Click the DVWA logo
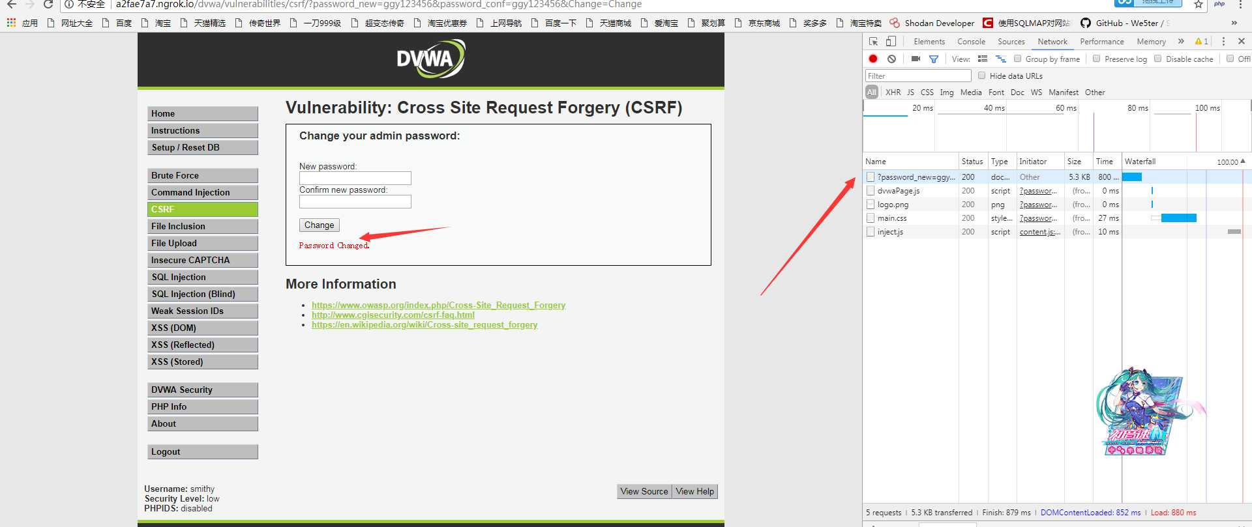This screenshot has height=527, width=1252. pyautogui.click(x=430, y=59)
